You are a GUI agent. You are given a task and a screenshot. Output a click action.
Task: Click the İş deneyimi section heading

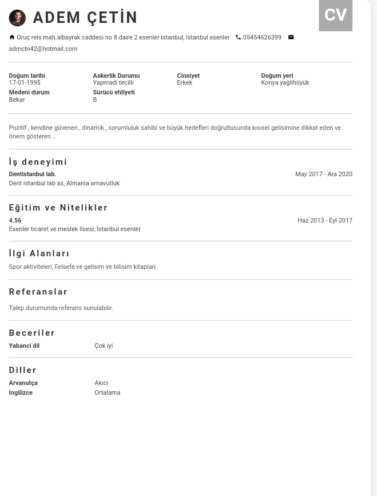click(x=38, y=162)
